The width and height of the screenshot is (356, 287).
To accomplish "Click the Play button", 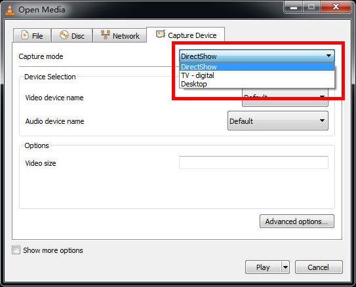I will click(264, 267).
